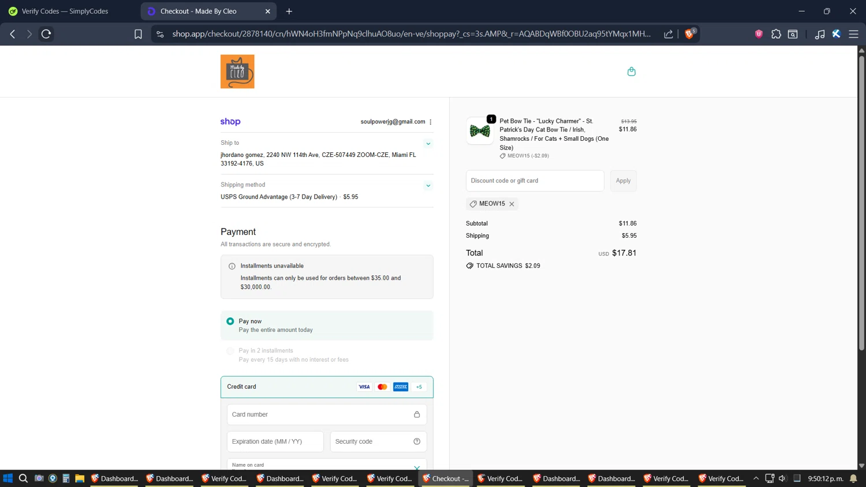
Task: Click the Pet Bow Tie product thumbnail
Action: point(480,131)
